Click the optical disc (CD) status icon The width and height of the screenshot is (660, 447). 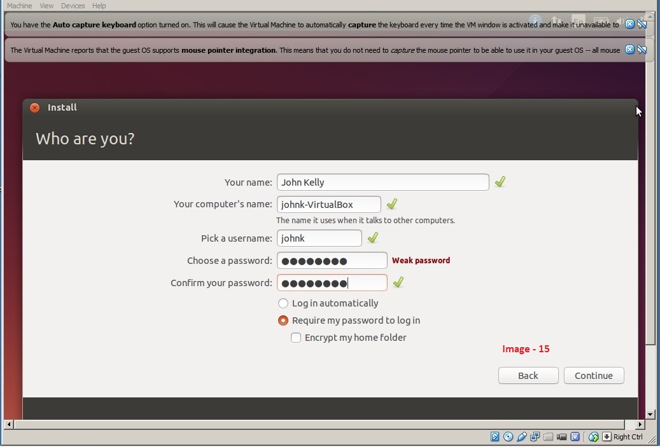(x=508, y=437)
